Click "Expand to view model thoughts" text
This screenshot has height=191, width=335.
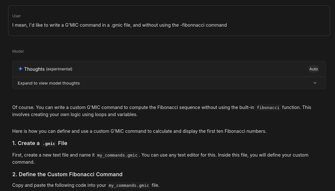pos(49,83)
